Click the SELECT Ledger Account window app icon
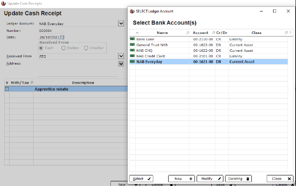This screenshot has width=296, height=186. pyautogui.click(x=132, y=11)
